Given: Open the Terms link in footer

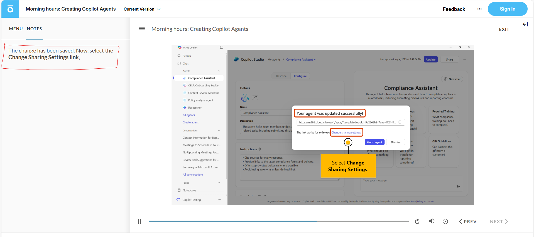Looking at the screenshot, I should pyautogui.click(x=413, y=201).
